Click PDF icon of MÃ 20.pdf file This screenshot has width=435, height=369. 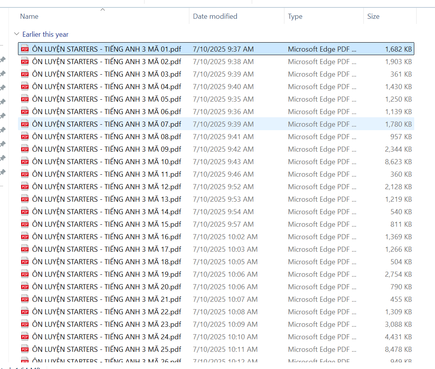[25, 287]
